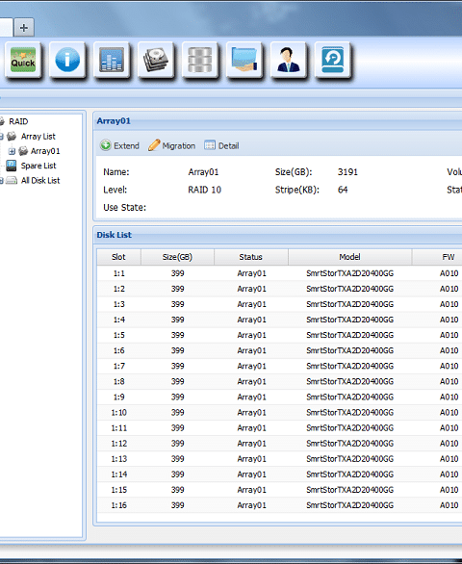462x564 pixels.
Task: Click the Extend button
Action: tap(119, 145)
